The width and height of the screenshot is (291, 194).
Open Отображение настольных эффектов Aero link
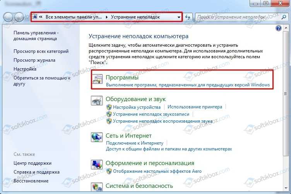tap(157, 171)
